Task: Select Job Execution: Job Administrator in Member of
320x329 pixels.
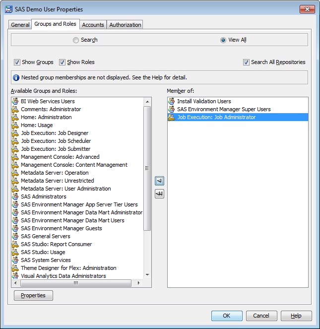Action: (x=216, y=117)
